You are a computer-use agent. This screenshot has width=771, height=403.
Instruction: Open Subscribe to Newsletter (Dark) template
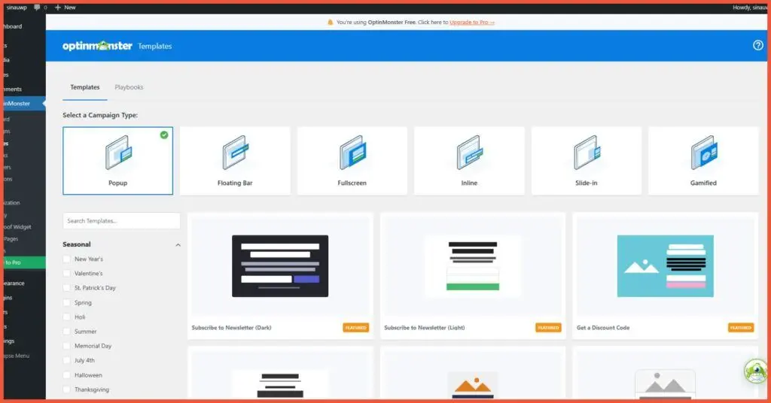pyautogui.click(x=280, y=265)
